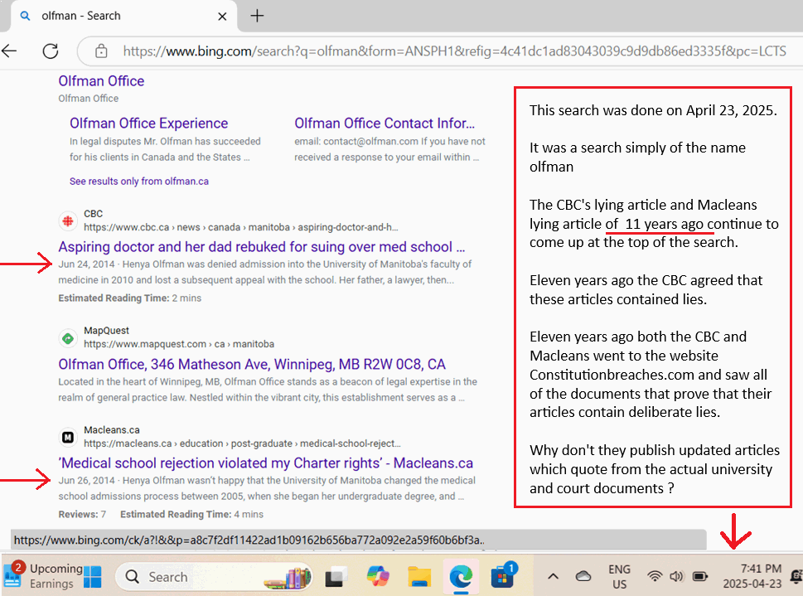The height and width of the screenshot is (596, 803).
Task: Open the macleans.ca URL breadcrumb
Action: (x=242, y=443)
